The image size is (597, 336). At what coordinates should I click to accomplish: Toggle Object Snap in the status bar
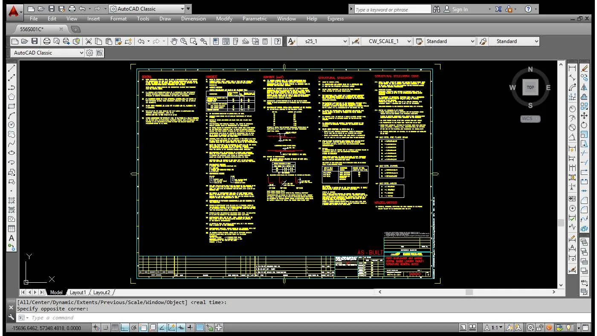[143, 327]
